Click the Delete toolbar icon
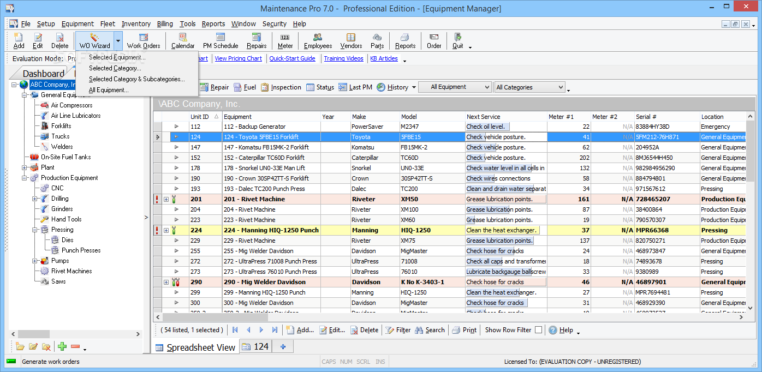This screenshot has width=762, height=372. pos(60,40)
